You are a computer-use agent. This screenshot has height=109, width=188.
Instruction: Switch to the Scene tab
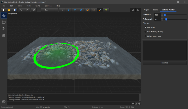[155, 10]
